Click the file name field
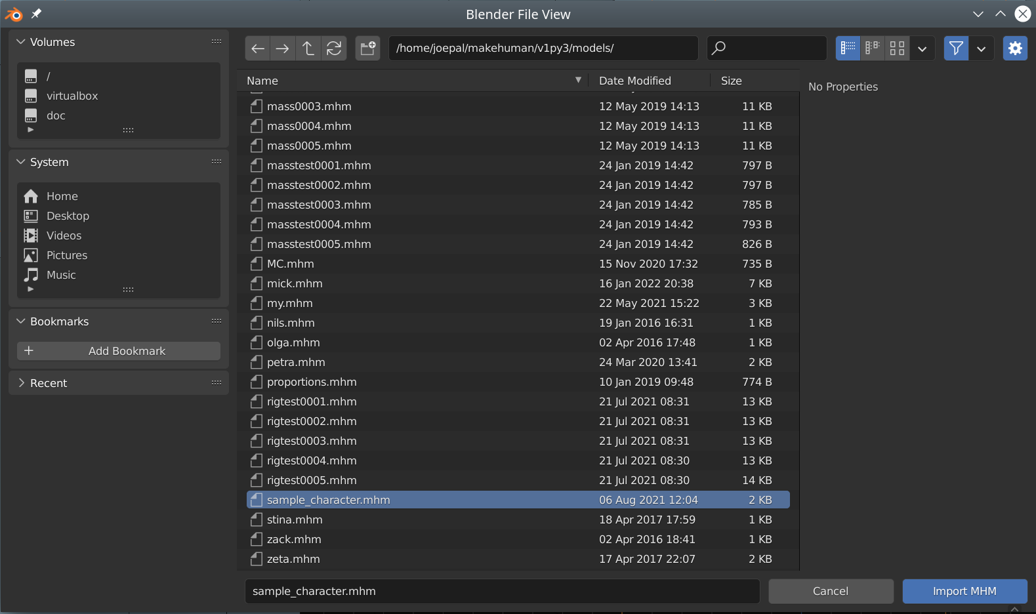 (503, 591)
